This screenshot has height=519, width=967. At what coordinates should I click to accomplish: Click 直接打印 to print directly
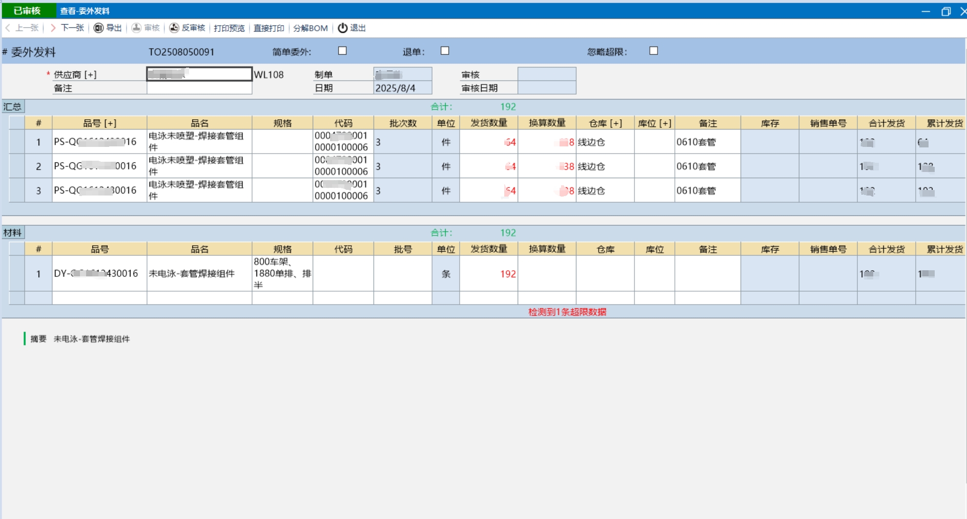click(x=269, y=28)
